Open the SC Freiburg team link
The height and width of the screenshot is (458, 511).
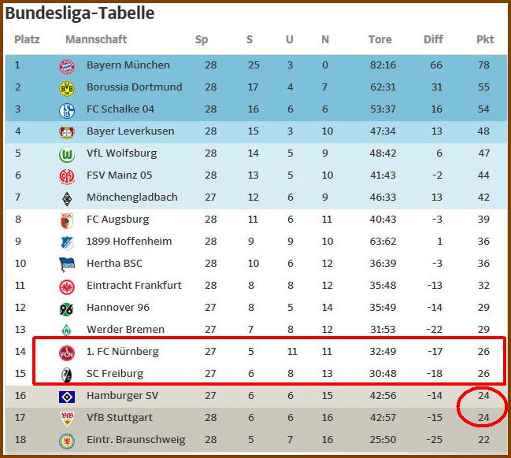pos(115,373)
